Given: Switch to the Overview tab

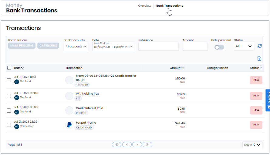Looking at the screenshot, I should [144, 6].
